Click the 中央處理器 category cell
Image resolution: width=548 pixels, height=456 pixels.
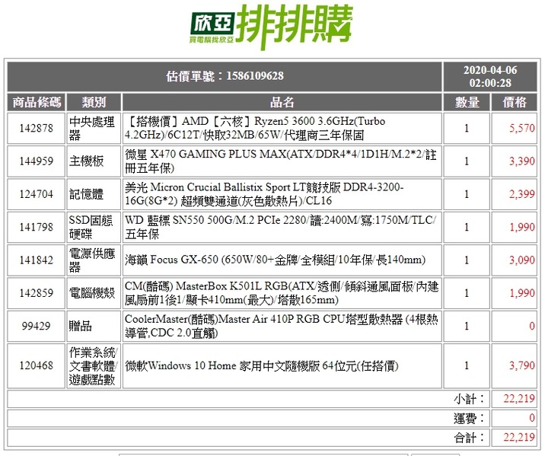[94, 129]
